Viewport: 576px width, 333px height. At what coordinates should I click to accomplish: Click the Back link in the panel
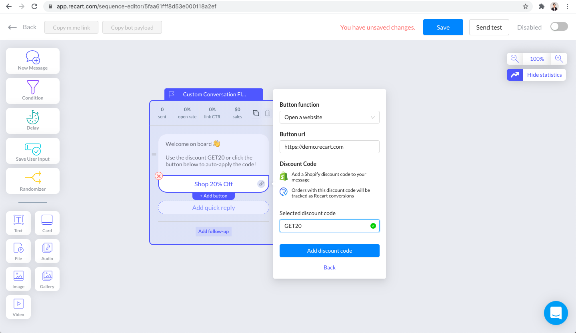[x=330, y=267]
